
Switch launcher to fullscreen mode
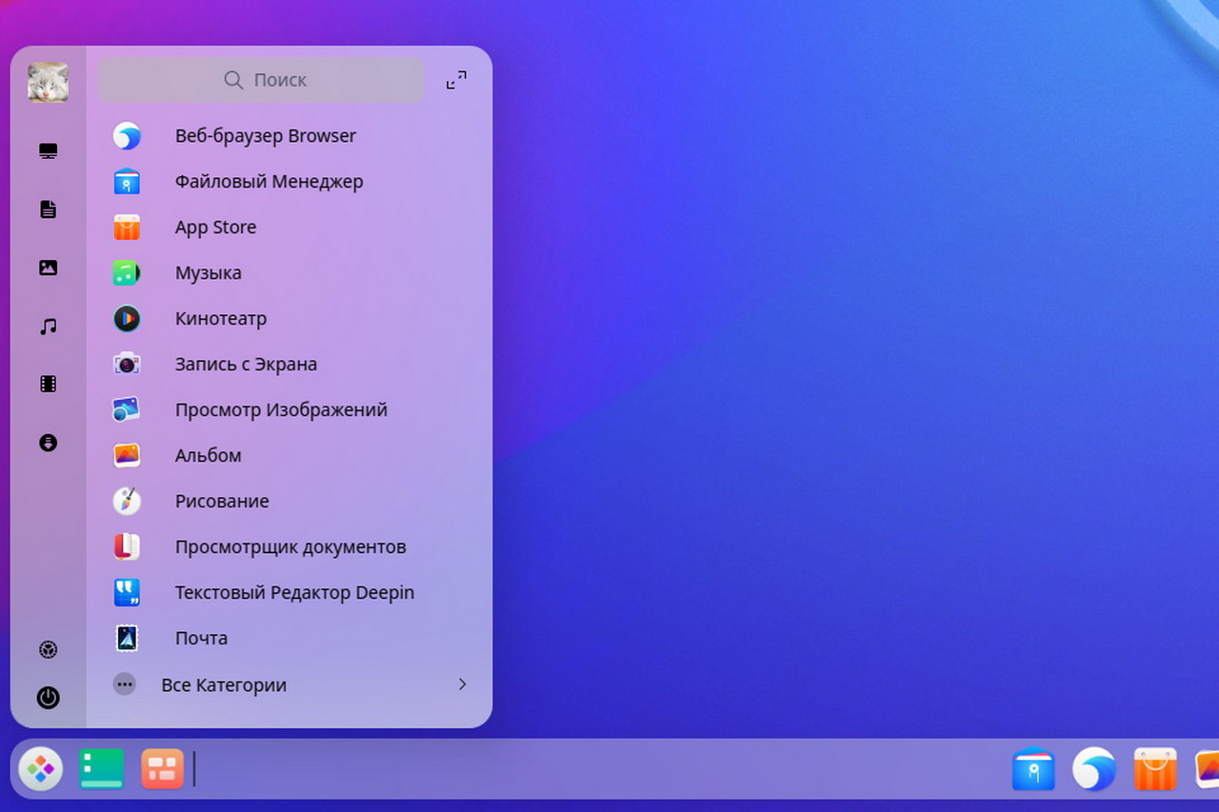[457, 81]
